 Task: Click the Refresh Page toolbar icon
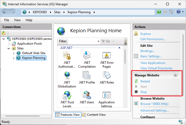159,12
